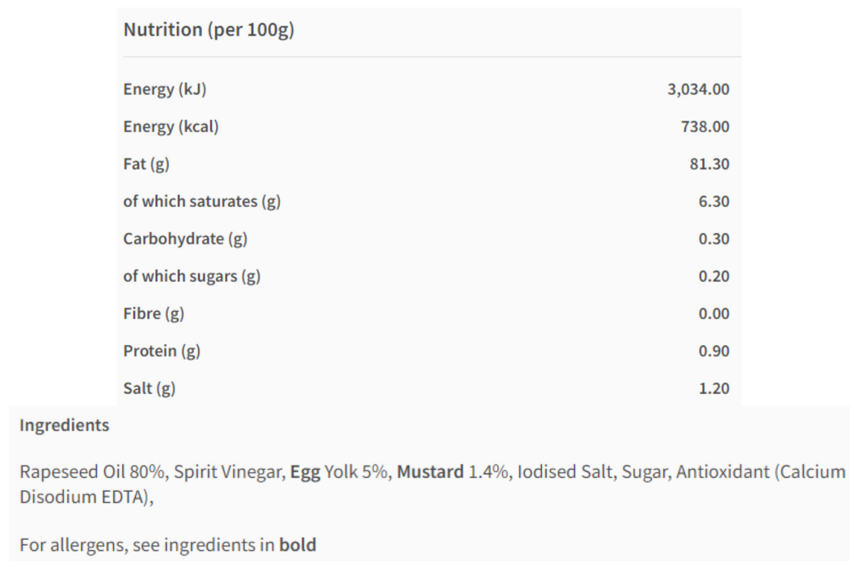Select the 0.90 protein value
This screenshot has height=572, width=859.
[714, 351]
